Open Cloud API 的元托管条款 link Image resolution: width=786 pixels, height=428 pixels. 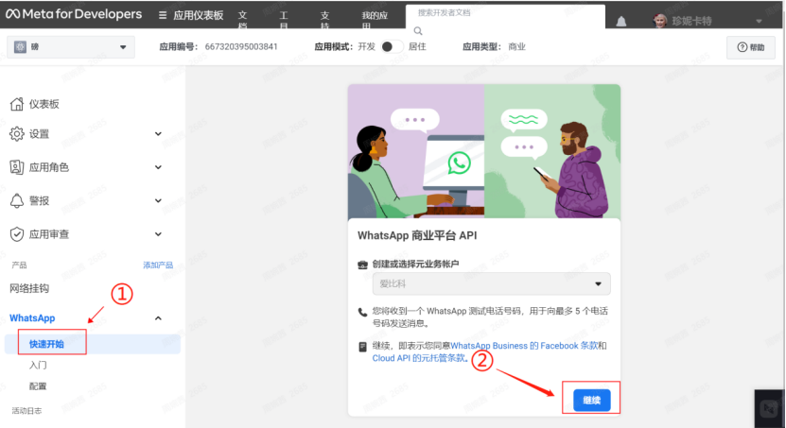(420, 358)
